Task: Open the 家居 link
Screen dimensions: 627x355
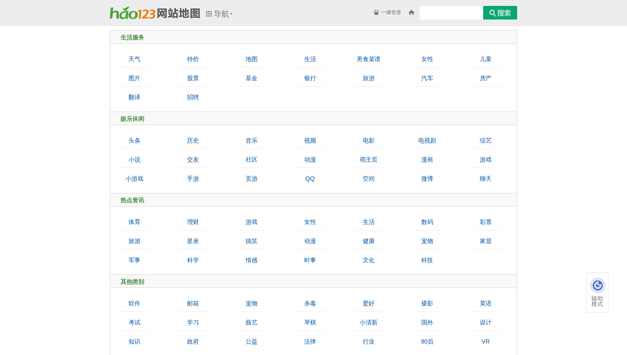Action: 486,241
